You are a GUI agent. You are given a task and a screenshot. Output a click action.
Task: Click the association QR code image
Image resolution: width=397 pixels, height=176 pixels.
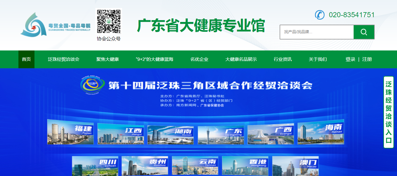tap(109, 21)
